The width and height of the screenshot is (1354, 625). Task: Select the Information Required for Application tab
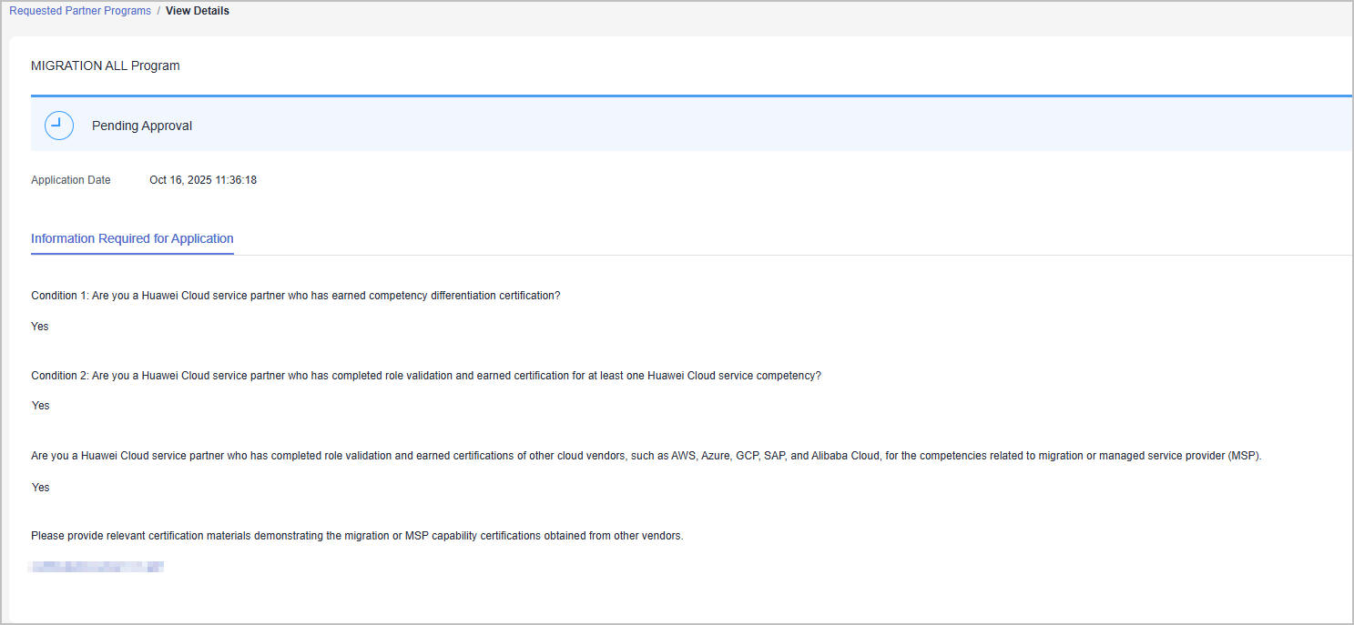(132, 238)
